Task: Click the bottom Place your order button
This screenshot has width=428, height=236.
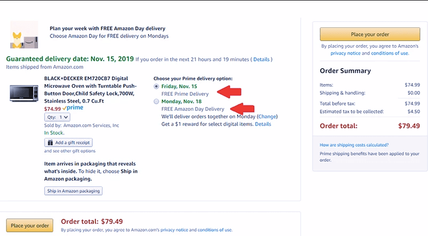Action: [29, 225]
